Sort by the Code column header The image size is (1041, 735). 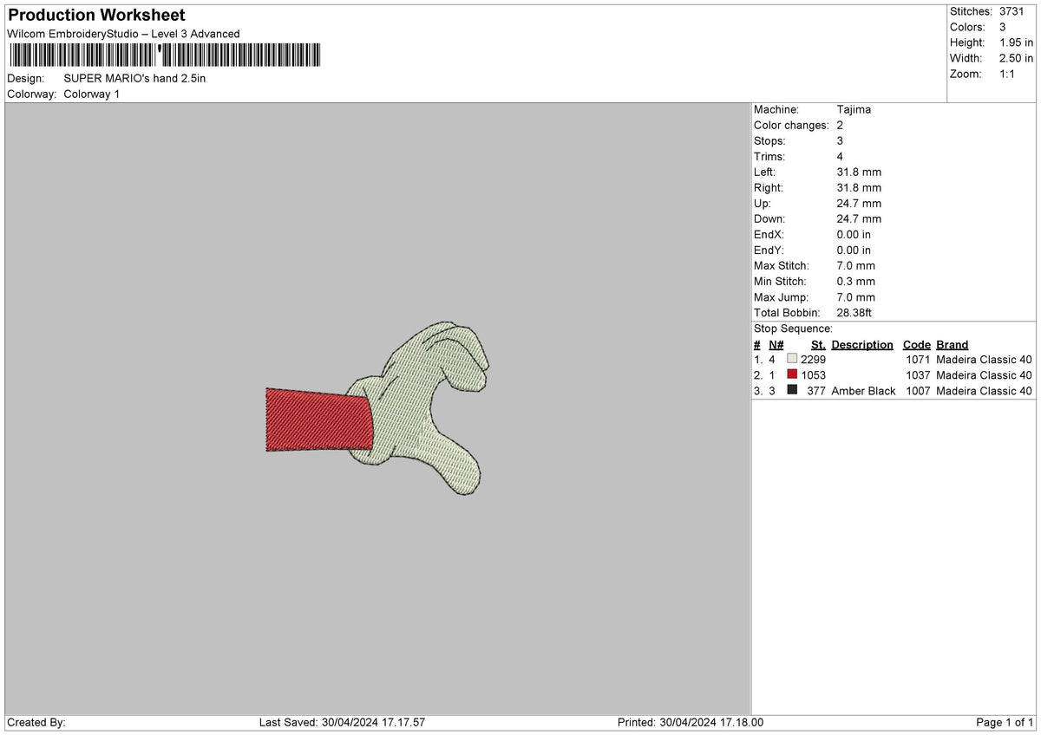[917, 344]
